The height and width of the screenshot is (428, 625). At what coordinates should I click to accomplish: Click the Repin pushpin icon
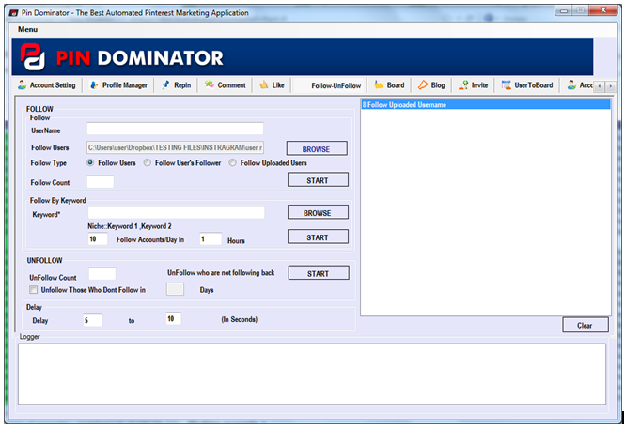pyautogui.click(x=165, y=84)
